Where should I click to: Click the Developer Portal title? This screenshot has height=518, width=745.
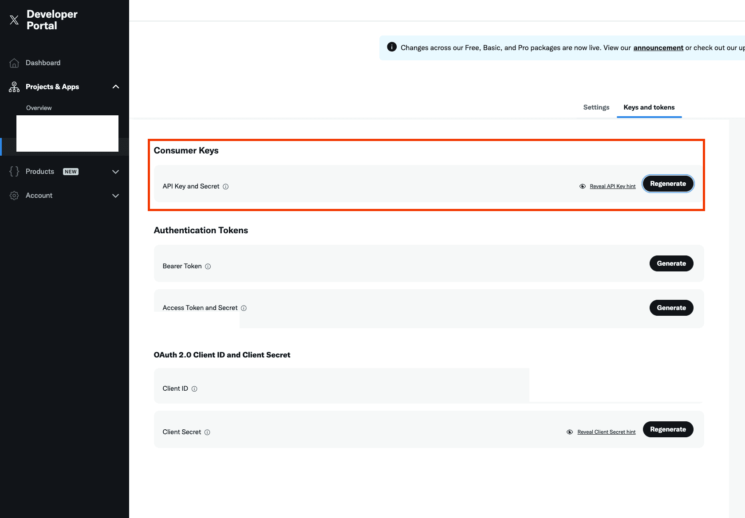(52, 20)
